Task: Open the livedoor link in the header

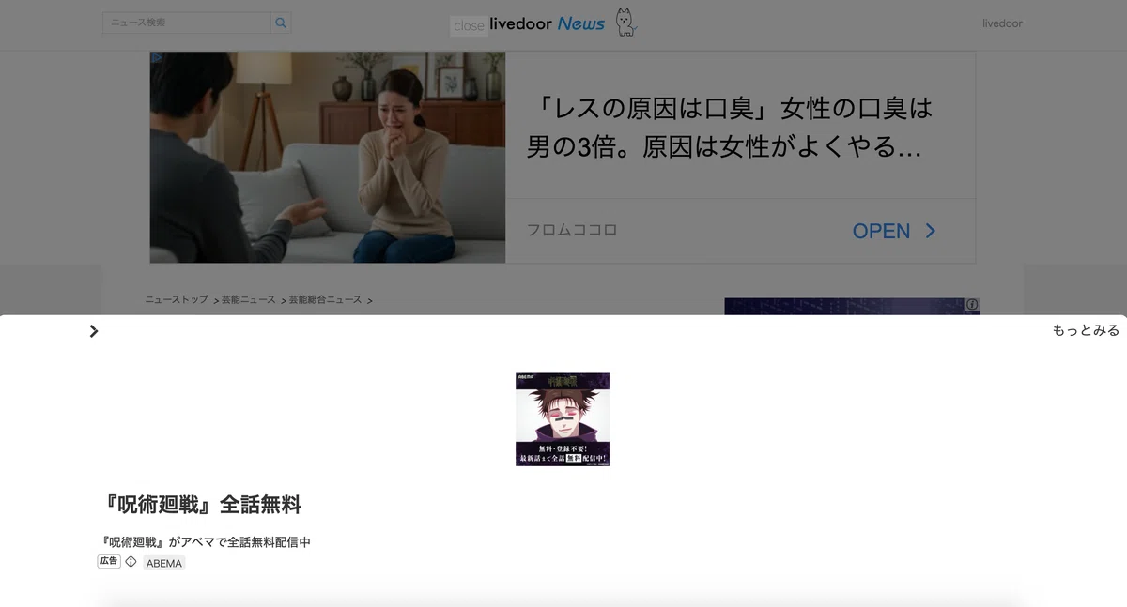Action: tap(1002, 23)
